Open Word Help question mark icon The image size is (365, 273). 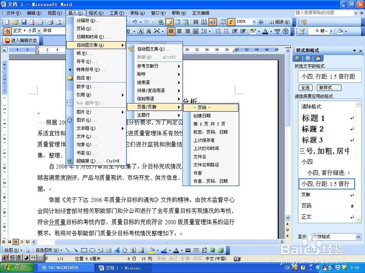click(261, 22)
